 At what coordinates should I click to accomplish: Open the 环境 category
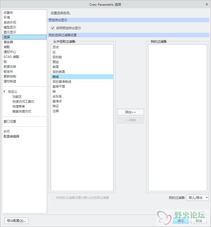[x=7, y=18]
